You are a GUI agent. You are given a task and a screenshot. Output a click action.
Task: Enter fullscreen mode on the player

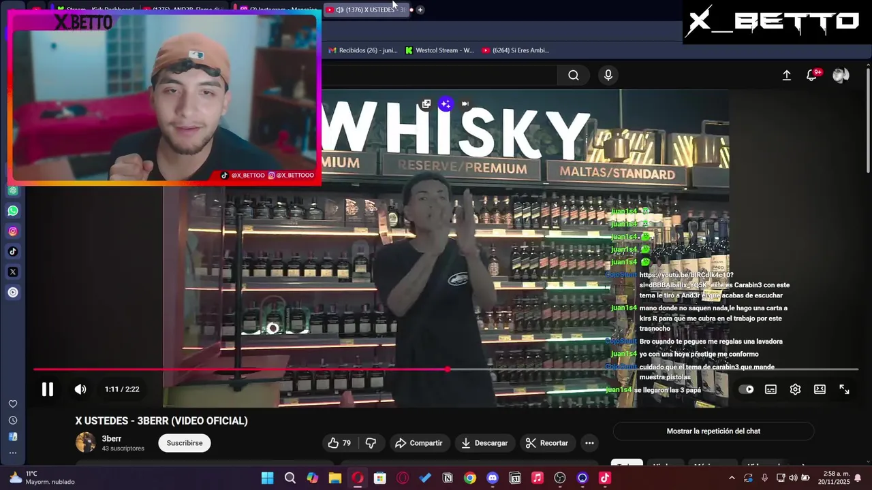pyautogui.click(x=844, y=389)
